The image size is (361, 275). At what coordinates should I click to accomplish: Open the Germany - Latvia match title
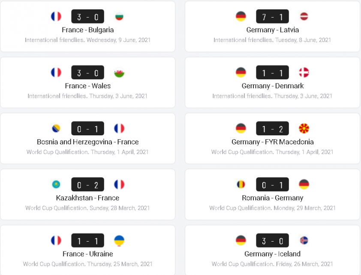[272, 30]
